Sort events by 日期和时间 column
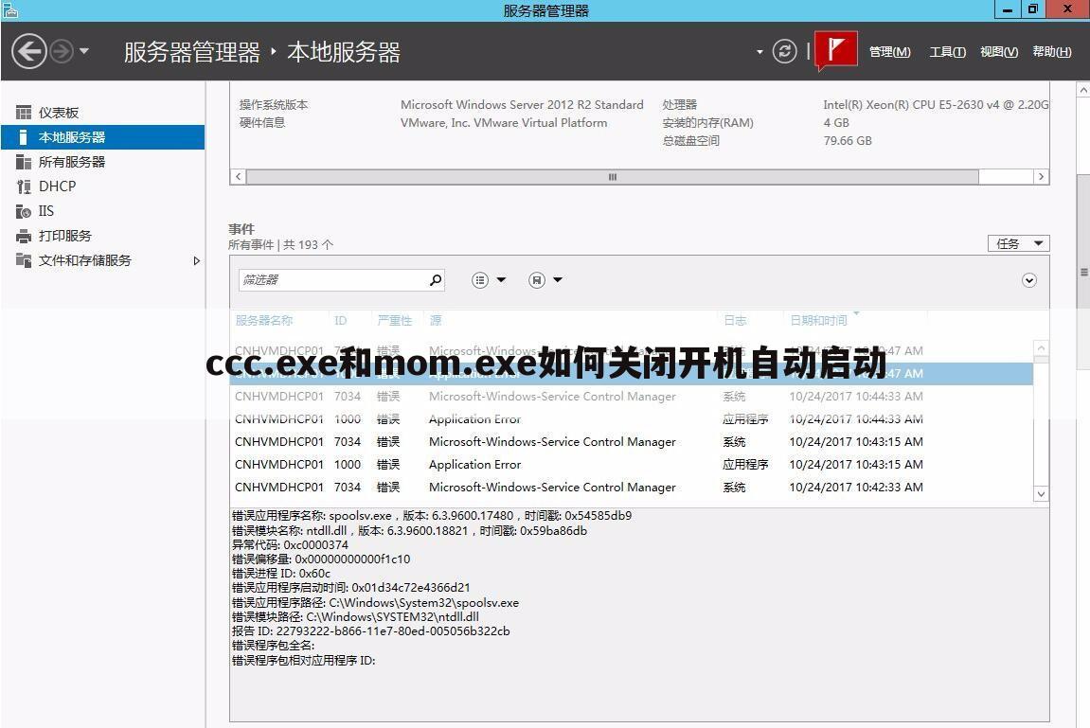1090x728 pixels. click(x=818, y=320)
